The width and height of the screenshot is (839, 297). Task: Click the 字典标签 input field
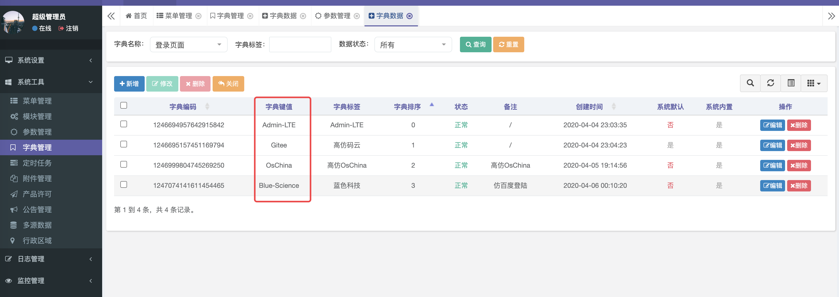(x=300, y=44)
